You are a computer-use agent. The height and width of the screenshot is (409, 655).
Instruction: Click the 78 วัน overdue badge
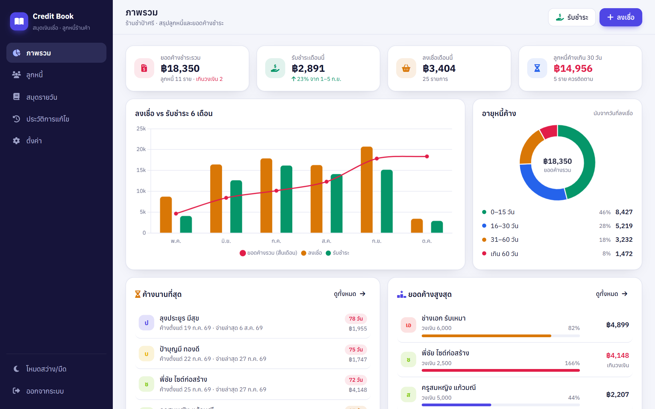click(356, 319)
